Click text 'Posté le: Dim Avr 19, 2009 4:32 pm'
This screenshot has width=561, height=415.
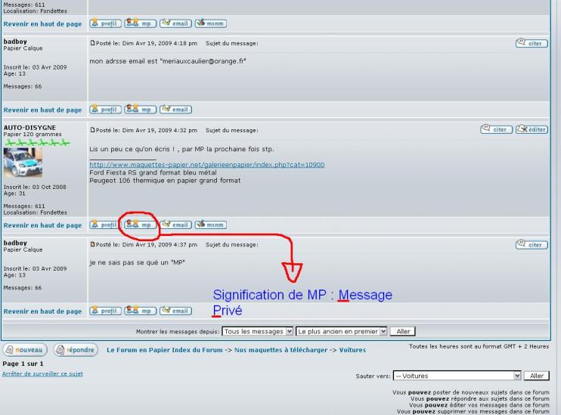click(x=147, y=130)
